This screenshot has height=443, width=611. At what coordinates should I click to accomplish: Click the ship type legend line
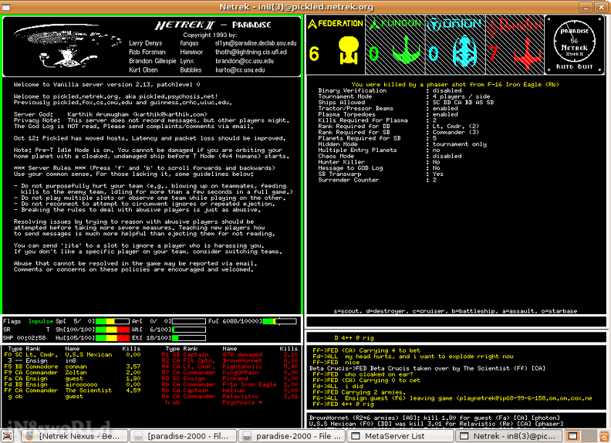click(x=455, y=311)
